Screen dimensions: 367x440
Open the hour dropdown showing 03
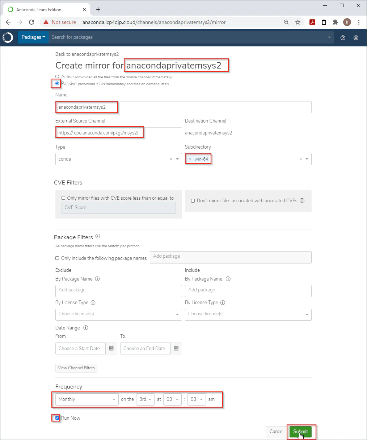click(x=172, y=399)
